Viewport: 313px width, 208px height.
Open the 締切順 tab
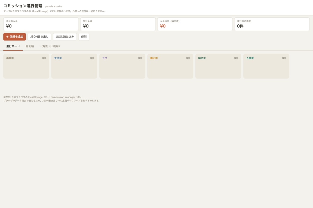click(30, 46)
